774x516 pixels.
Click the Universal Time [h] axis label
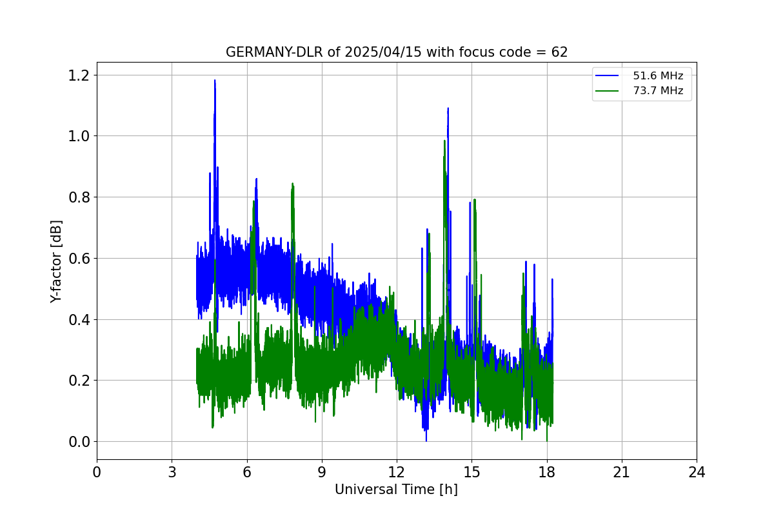tap(396, 490)
